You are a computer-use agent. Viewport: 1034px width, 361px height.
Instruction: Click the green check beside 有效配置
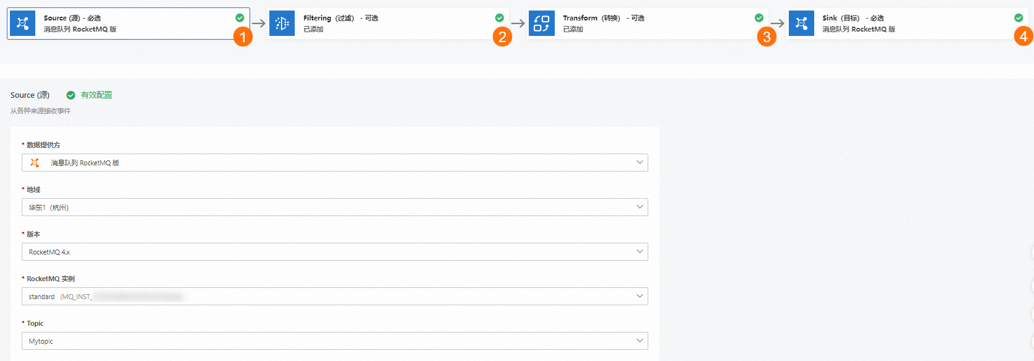71,95
